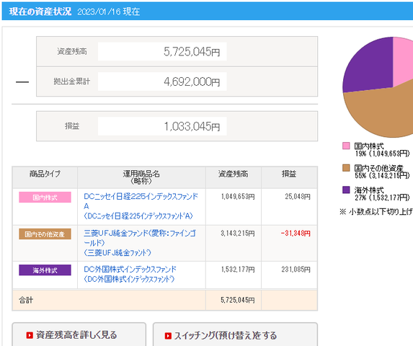The width and height of the screenshot is (413, 346).
Task: Click pink 国内株式 category badge
Action: [x=45, y=198]
